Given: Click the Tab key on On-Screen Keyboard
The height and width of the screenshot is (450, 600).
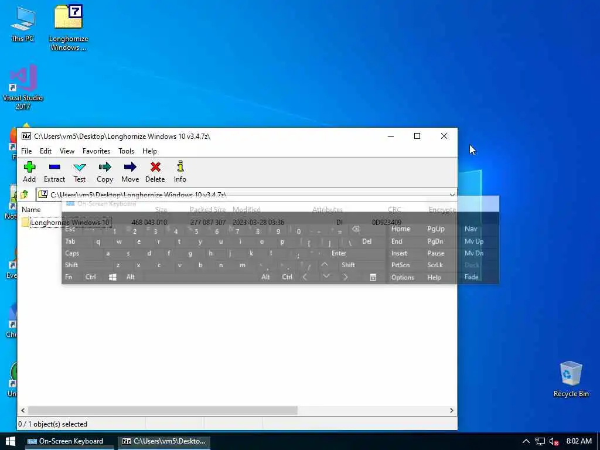Looking at the screenshot, I should click(x=70, y=241).
